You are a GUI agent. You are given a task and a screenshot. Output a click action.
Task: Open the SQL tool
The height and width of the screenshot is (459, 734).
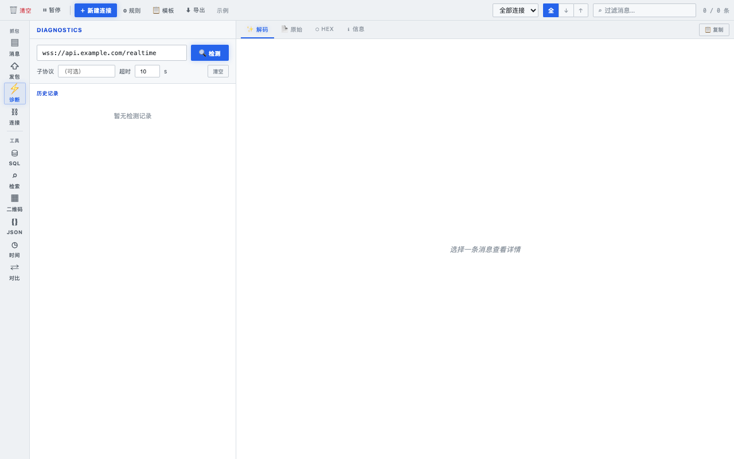[x=14, y=157]
